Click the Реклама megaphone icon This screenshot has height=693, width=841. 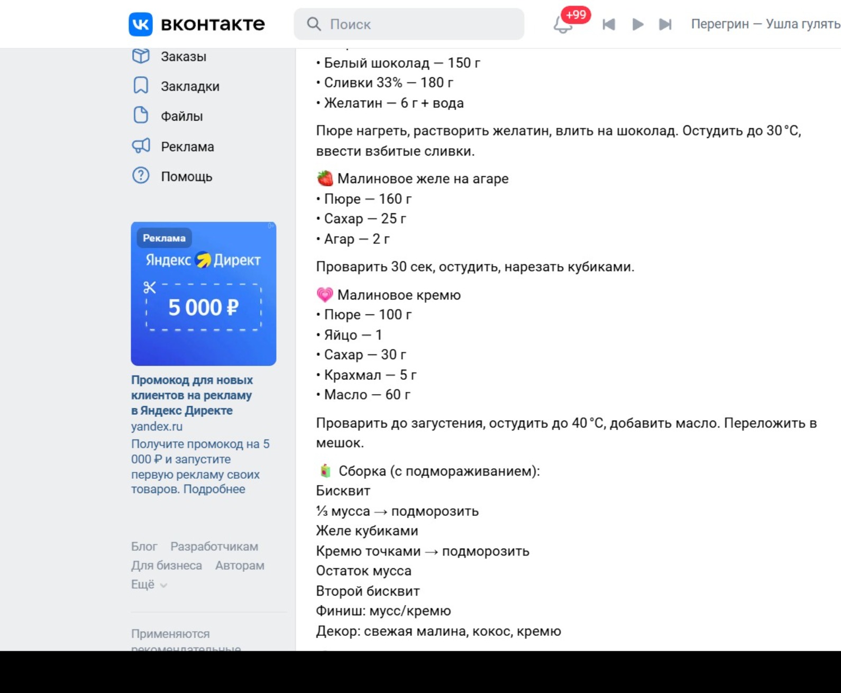[x=141, y=146]
